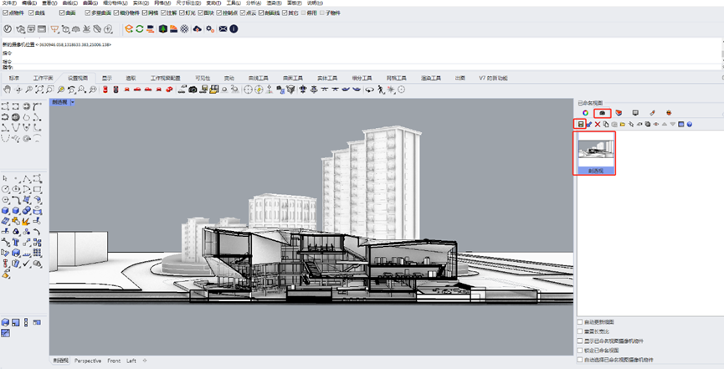The height and width of the screenshot is (369, 724).
Task: Click the gear settings icon in top toolbar
Action: click(x=210, y=29)
